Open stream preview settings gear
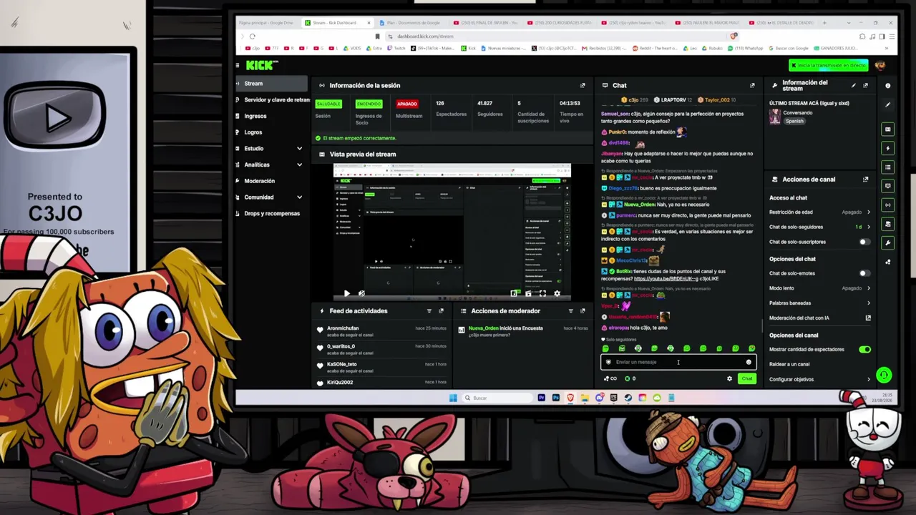Image resolution: width=916 pixels, height=515 pixels. 557,293
